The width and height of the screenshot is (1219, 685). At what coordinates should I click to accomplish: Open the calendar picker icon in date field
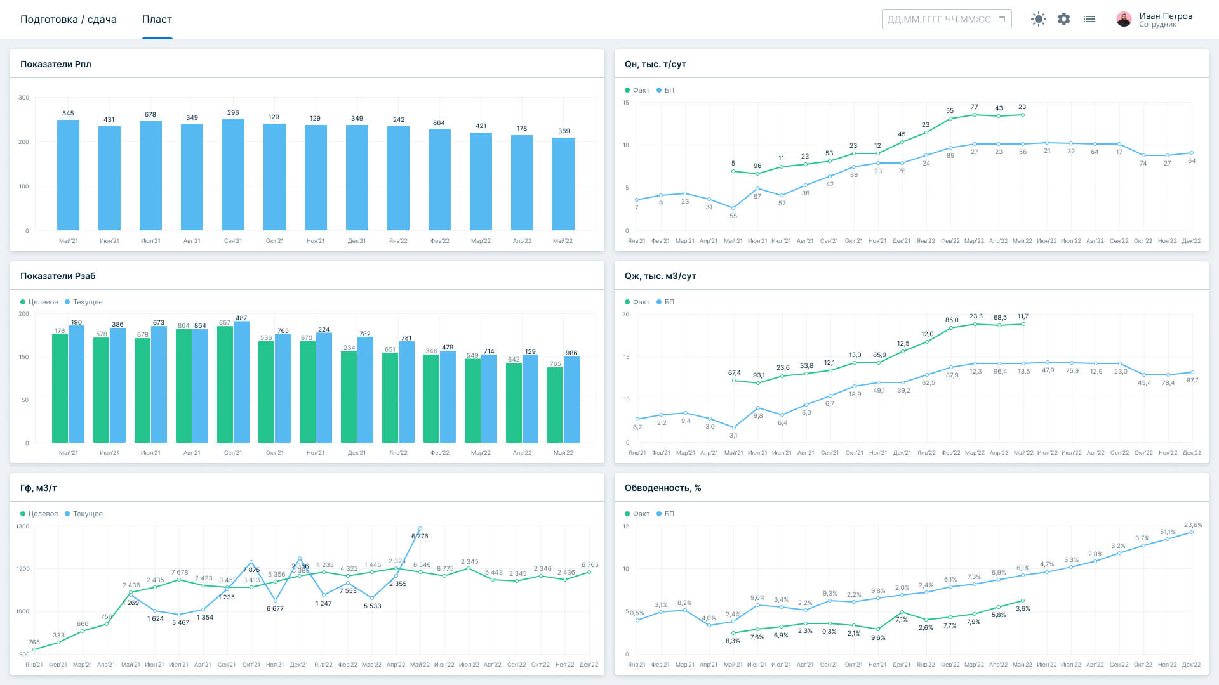(1002, 19)
